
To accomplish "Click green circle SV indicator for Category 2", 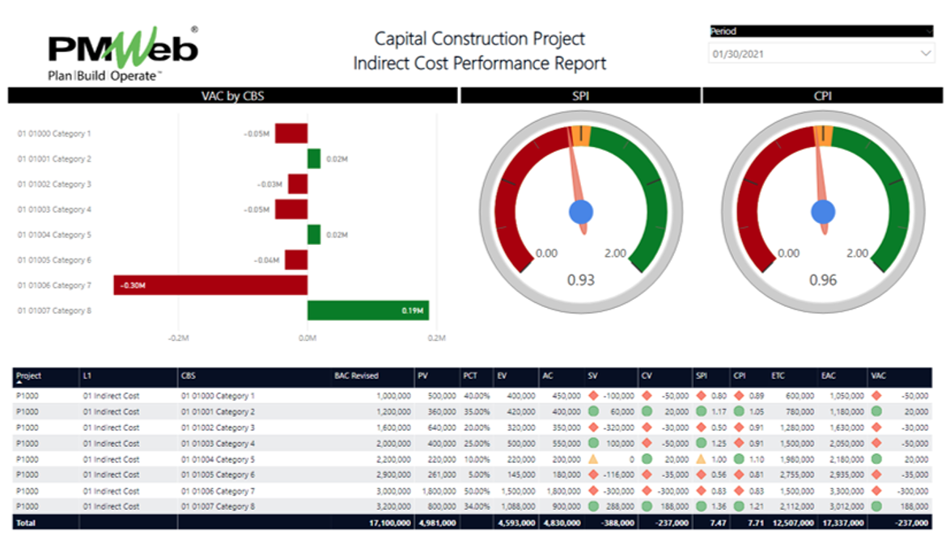I will coord(592,412).
